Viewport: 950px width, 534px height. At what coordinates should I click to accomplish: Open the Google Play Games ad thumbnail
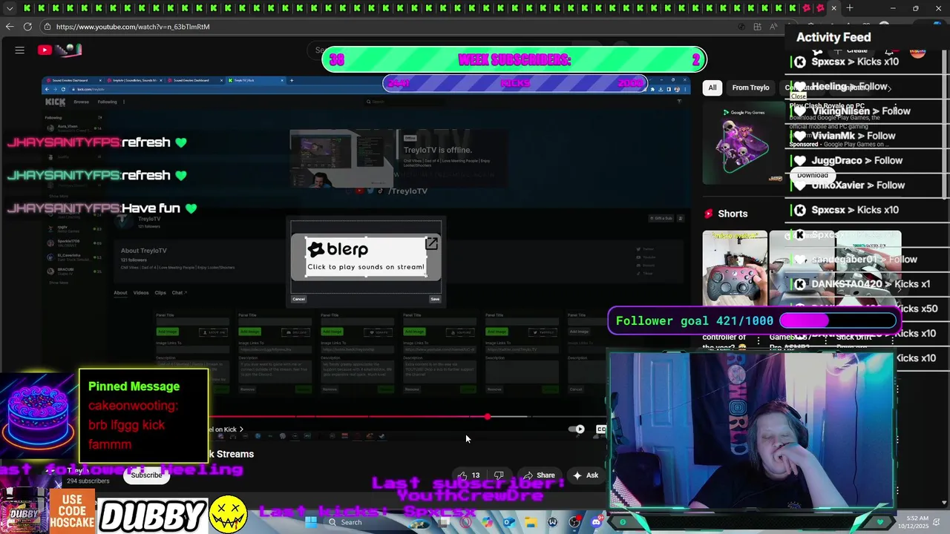[x=743, y=143]
